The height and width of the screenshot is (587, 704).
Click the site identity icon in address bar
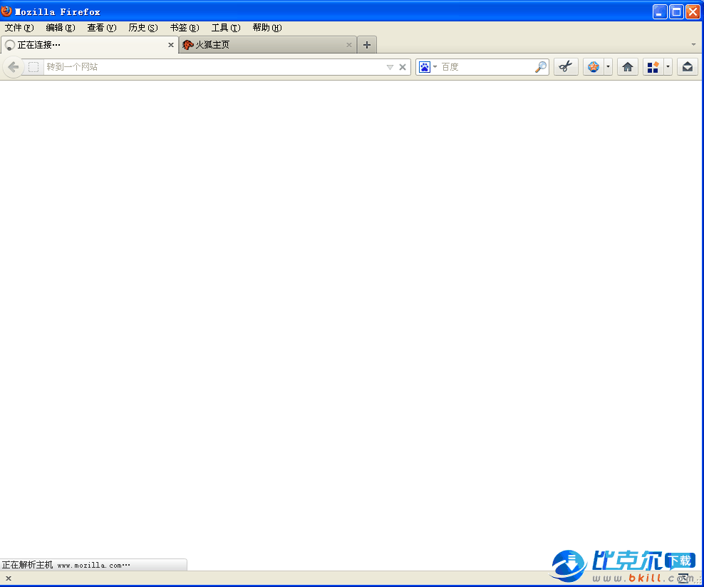pyautogui.click(x=33, y=68)
